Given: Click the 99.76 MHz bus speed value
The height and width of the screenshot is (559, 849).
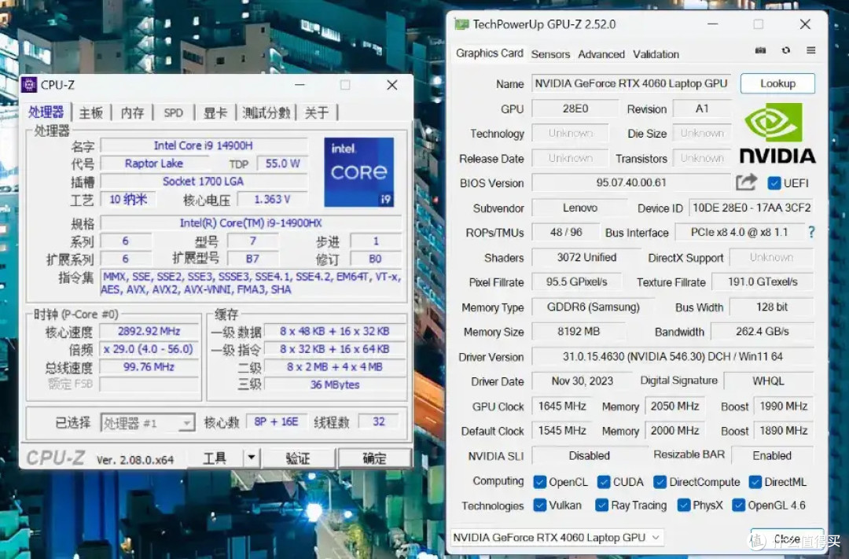Looking at the screenshot, I should [149, 366].
